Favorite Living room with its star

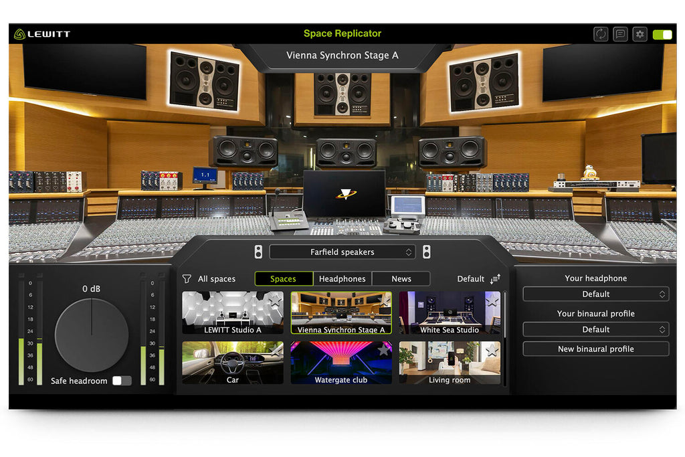click(x=492, y=351)
